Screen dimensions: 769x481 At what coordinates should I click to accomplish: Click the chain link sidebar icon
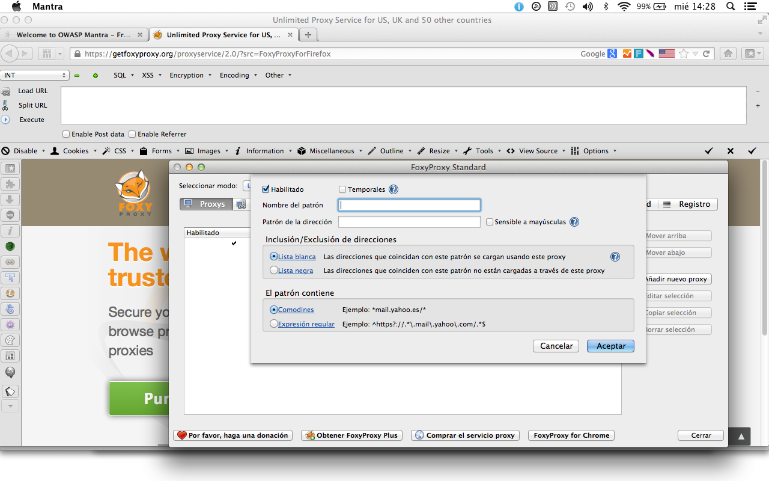coord(10,262)
